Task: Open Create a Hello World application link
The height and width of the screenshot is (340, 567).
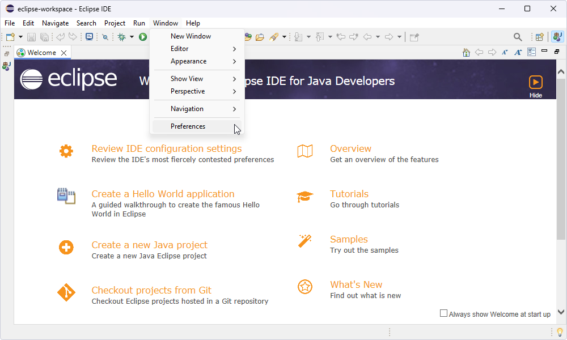Action: pos(163,194)
